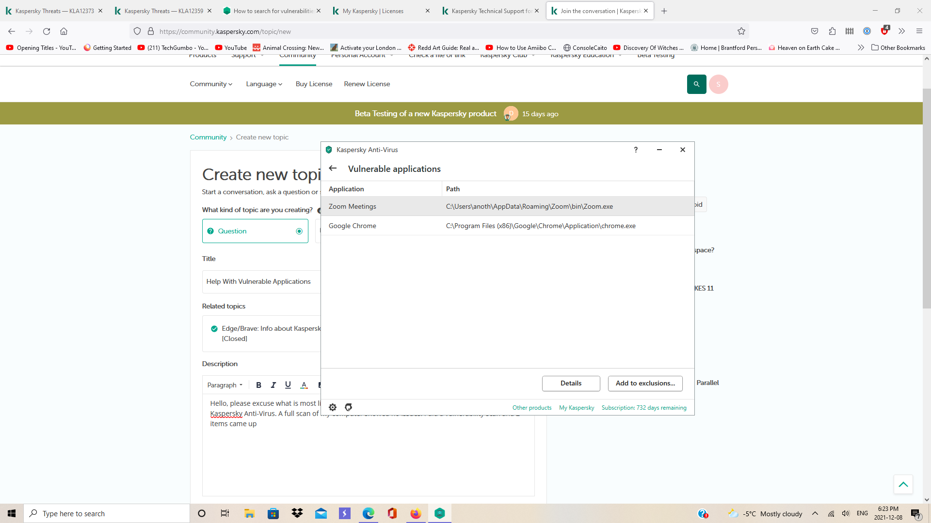
Task: Click the Kaspersky help question mark
Action: pyautogui.click(x=636, y=150)
